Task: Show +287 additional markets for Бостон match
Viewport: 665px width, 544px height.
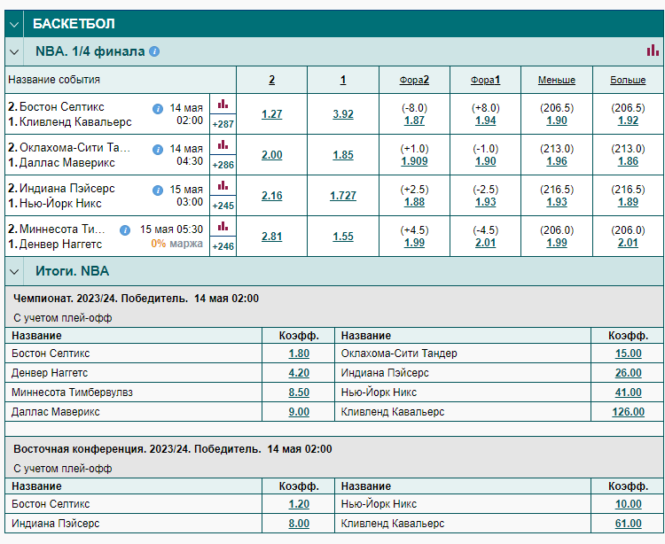Action: 223,124
